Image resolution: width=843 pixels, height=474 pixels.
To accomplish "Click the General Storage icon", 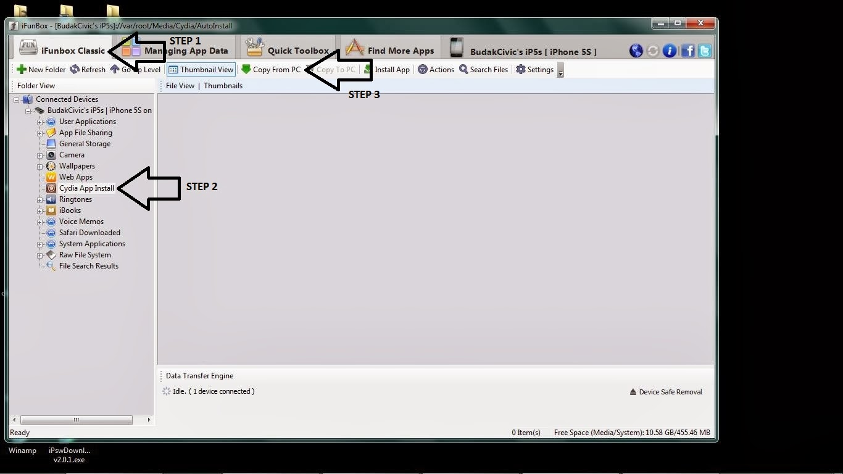I will (x=51, y=144).
